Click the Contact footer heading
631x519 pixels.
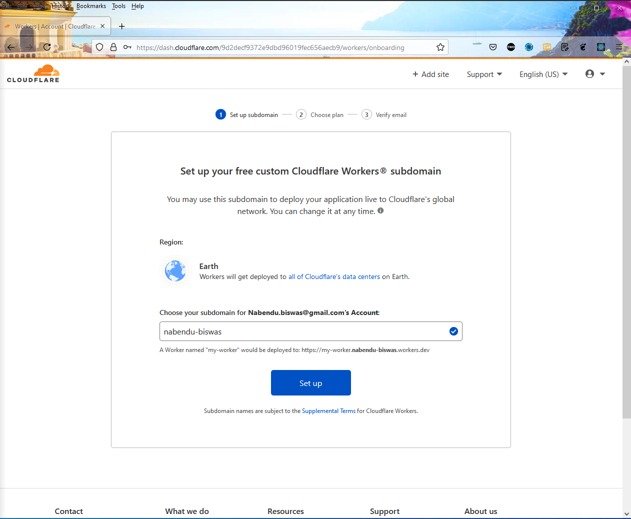click(68, 511)
